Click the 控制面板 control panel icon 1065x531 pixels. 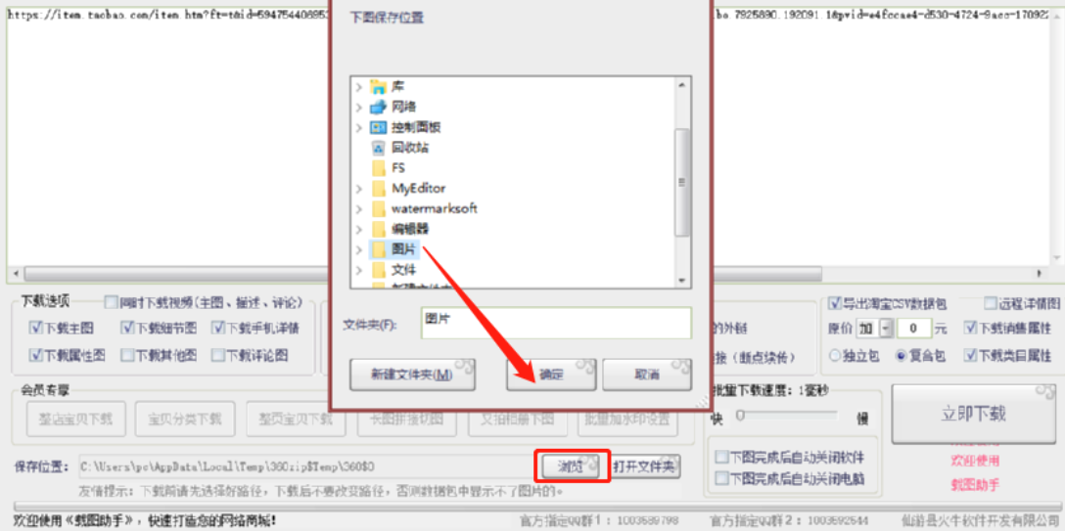point(378,127)
